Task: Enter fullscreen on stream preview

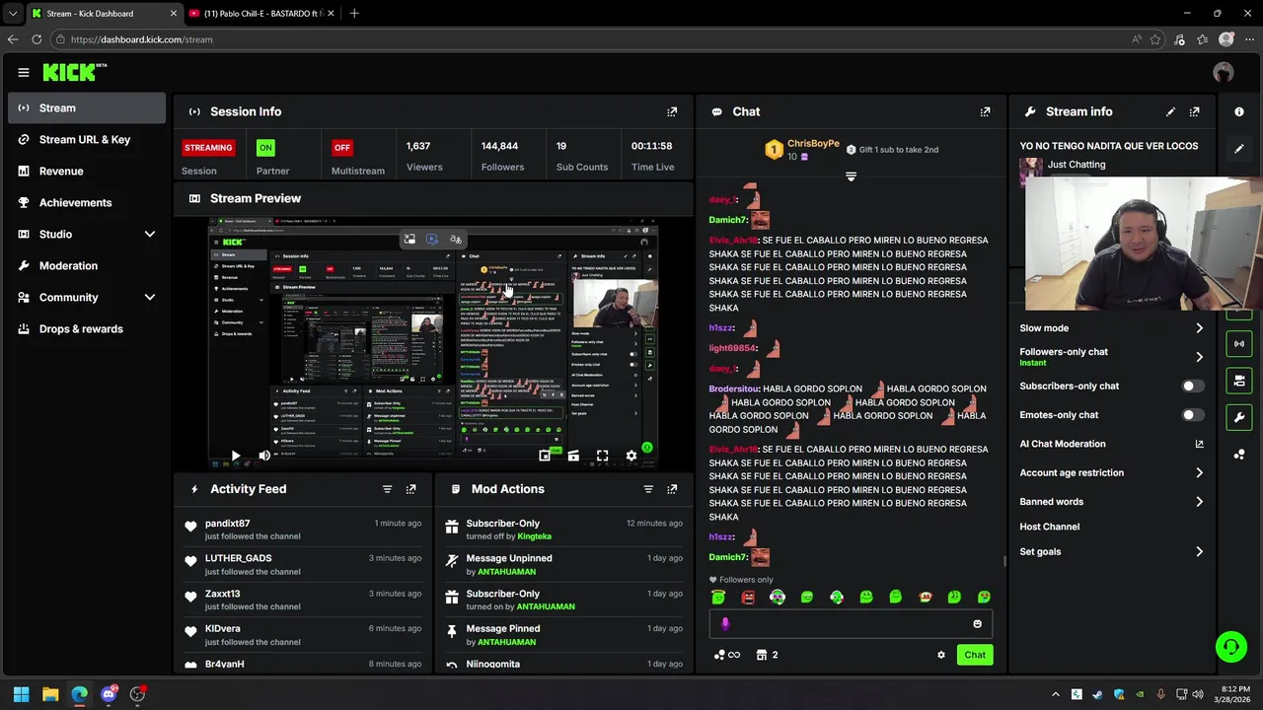Action: click(x=602, y=456)
